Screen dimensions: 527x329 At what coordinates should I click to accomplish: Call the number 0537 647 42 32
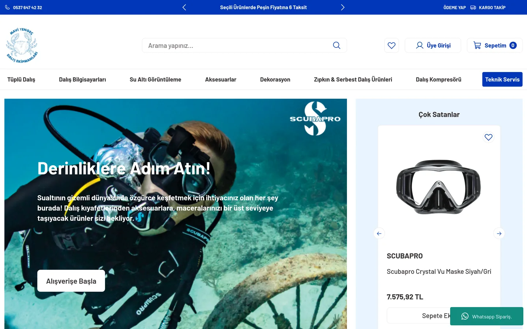[27, 8]
